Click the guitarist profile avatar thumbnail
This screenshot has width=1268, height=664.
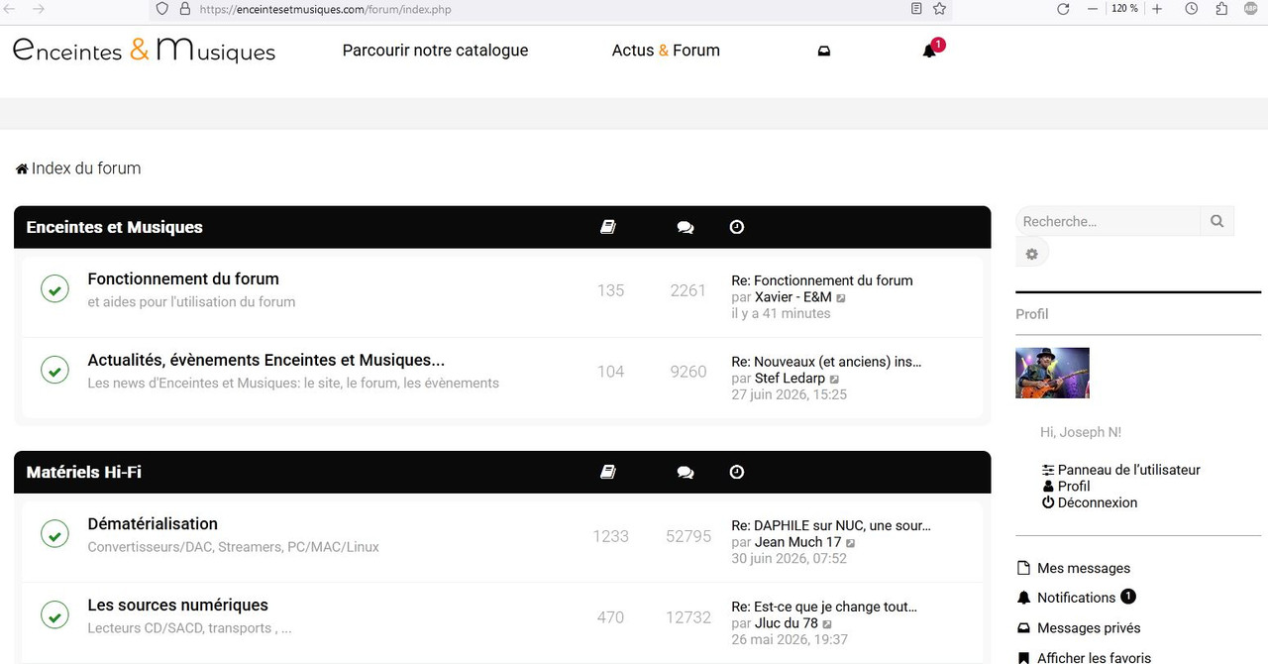[x=1052, y=373]
